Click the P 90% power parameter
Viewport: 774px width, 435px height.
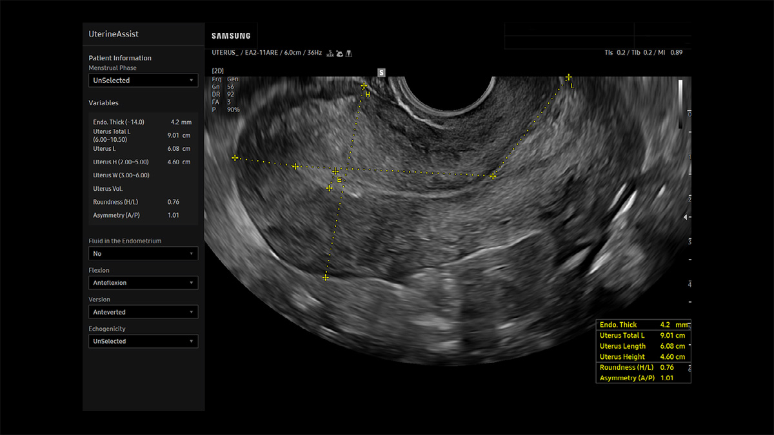(x=226, y=110)
